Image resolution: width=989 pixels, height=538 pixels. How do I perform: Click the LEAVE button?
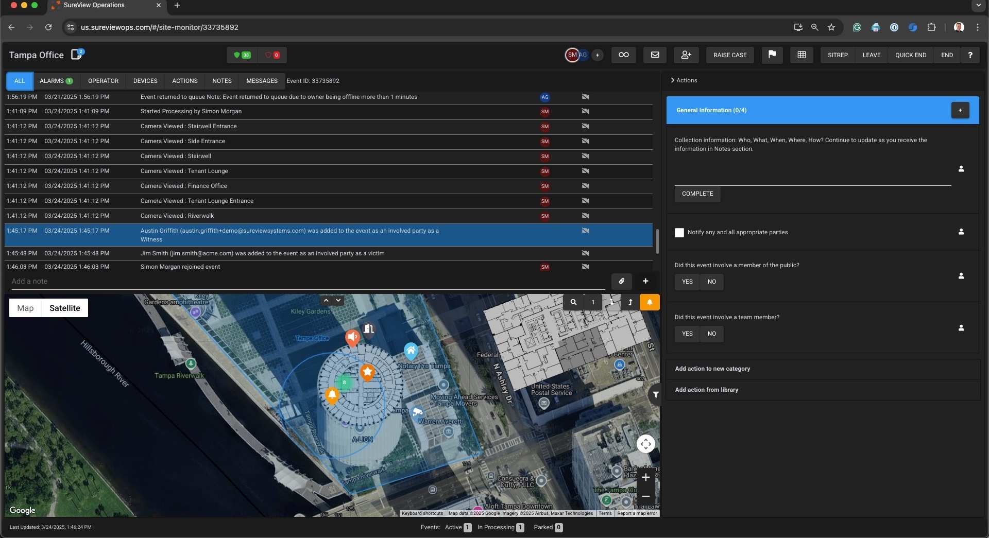[x=872, y=55]
